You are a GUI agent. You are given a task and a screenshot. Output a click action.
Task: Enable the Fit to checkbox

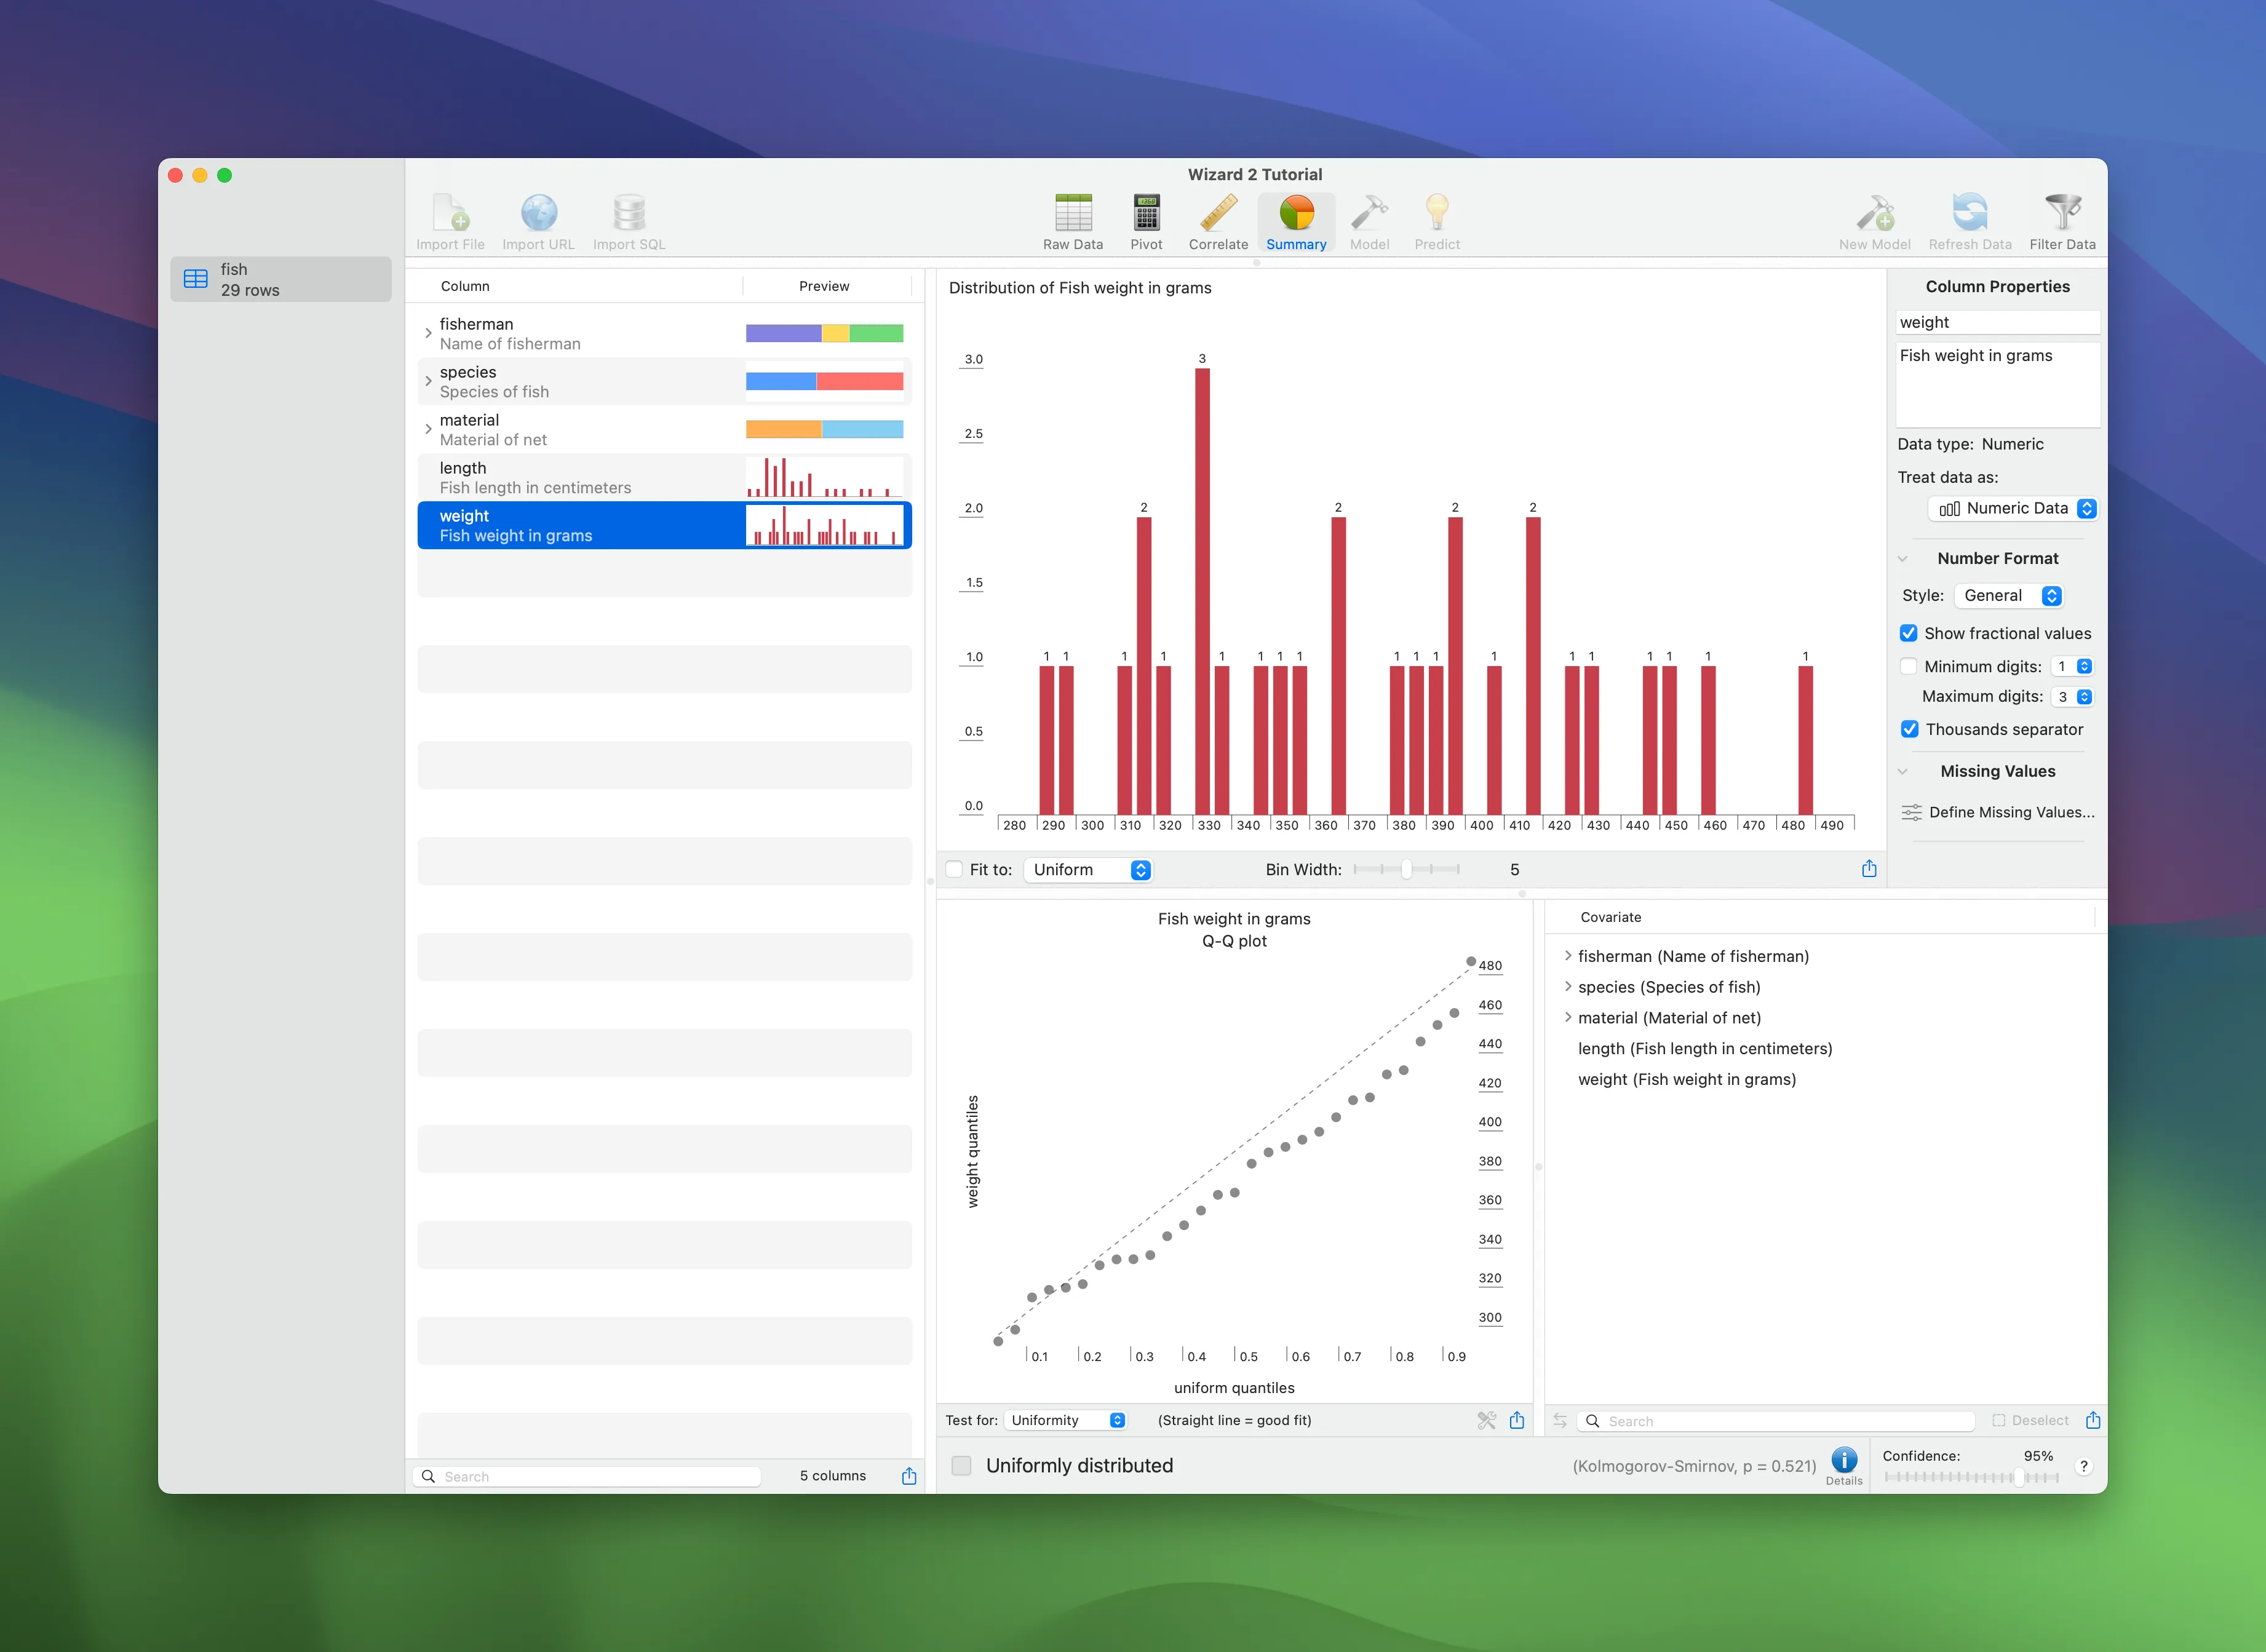954,869
